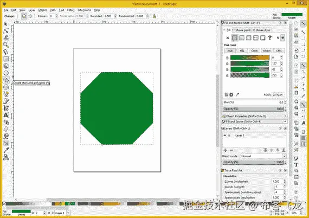309x218 pixels.
Task: Choose Flat color fill type
Action: click(x=235, y=38)
